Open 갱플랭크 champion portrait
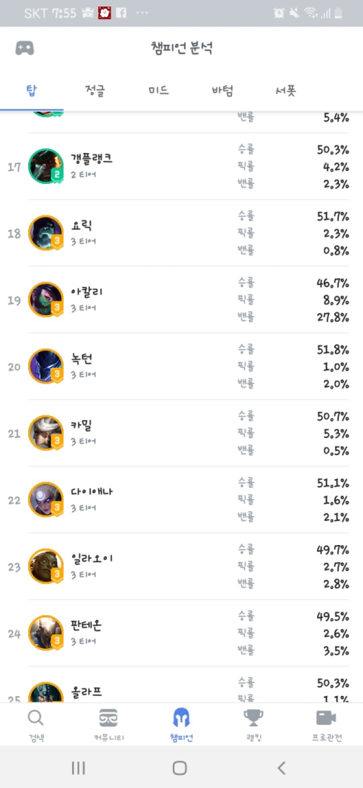Screen dimensions: 363x788 tap(46, 166)
